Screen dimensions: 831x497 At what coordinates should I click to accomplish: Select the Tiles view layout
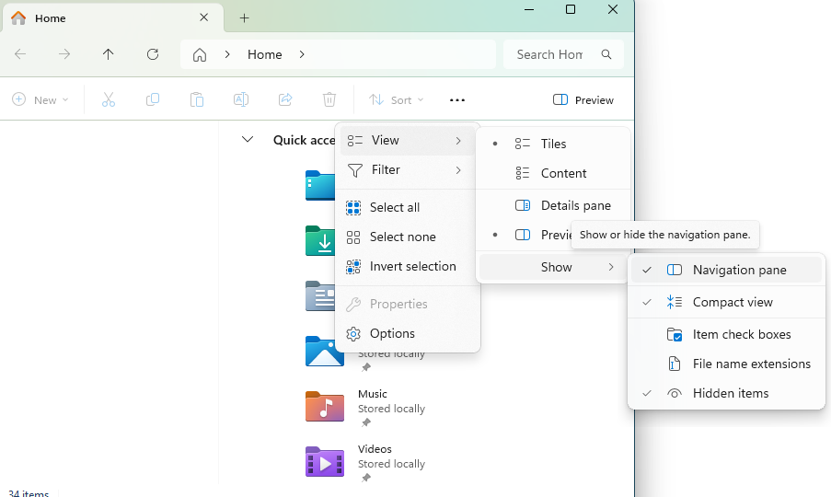(x=553, y=144)
